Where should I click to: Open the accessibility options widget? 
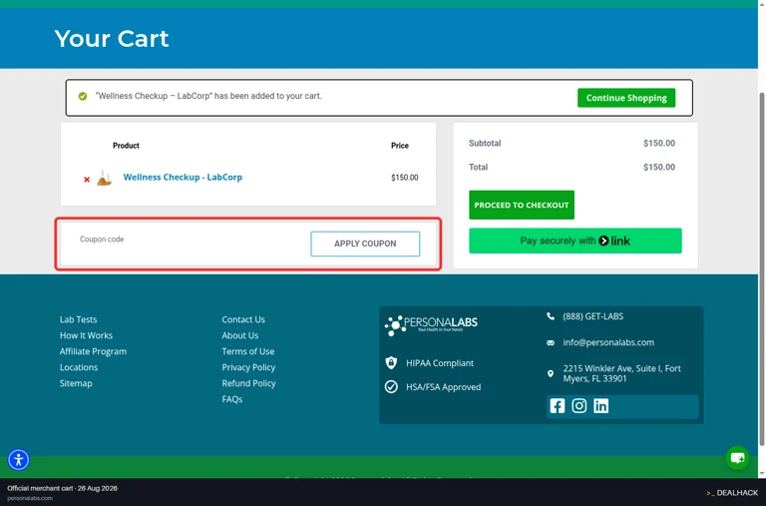[x=19, y=459]
